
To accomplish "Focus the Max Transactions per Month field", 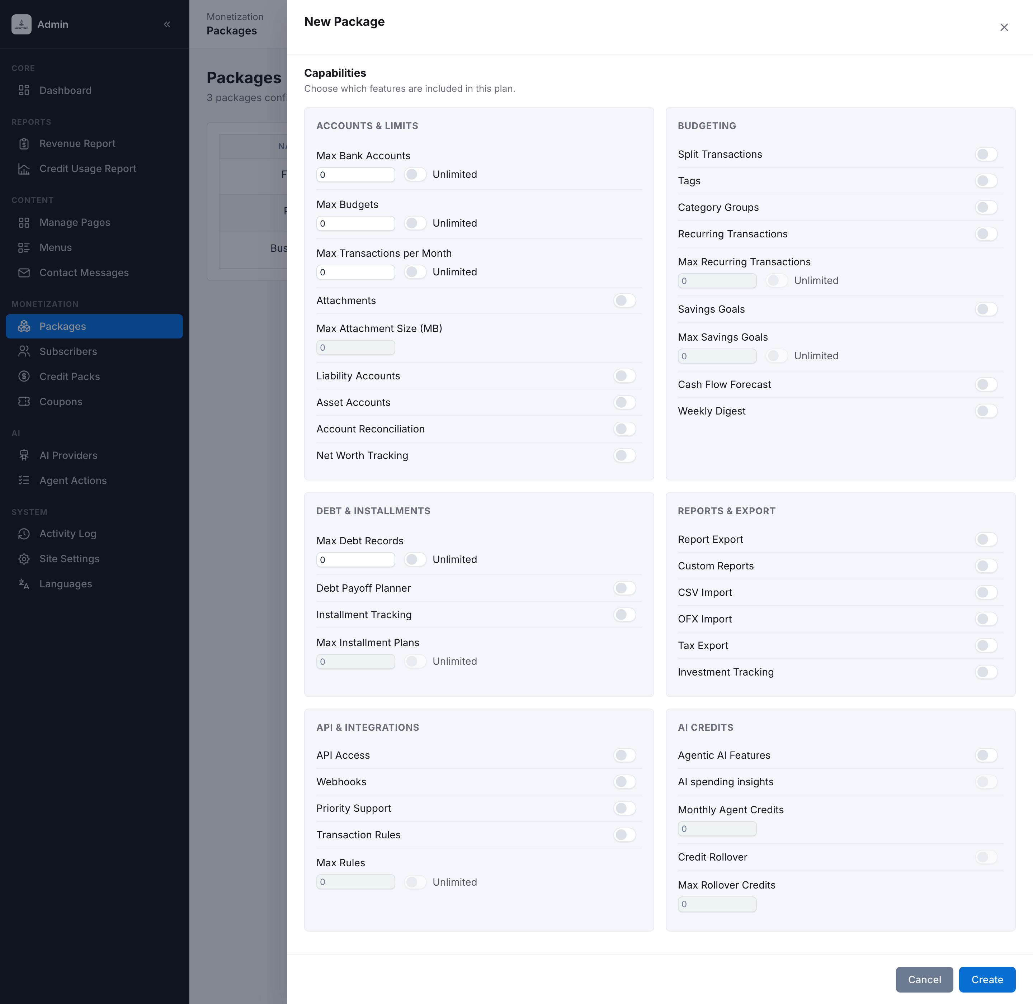I will click(355, 272).
